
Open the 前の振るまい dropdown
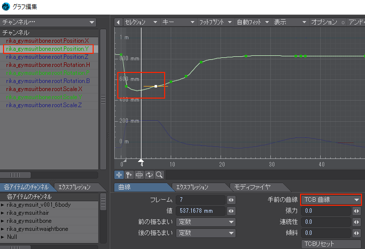206,222
